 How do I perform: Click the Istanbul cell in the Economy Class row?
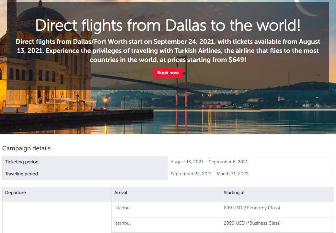[166, 210]
